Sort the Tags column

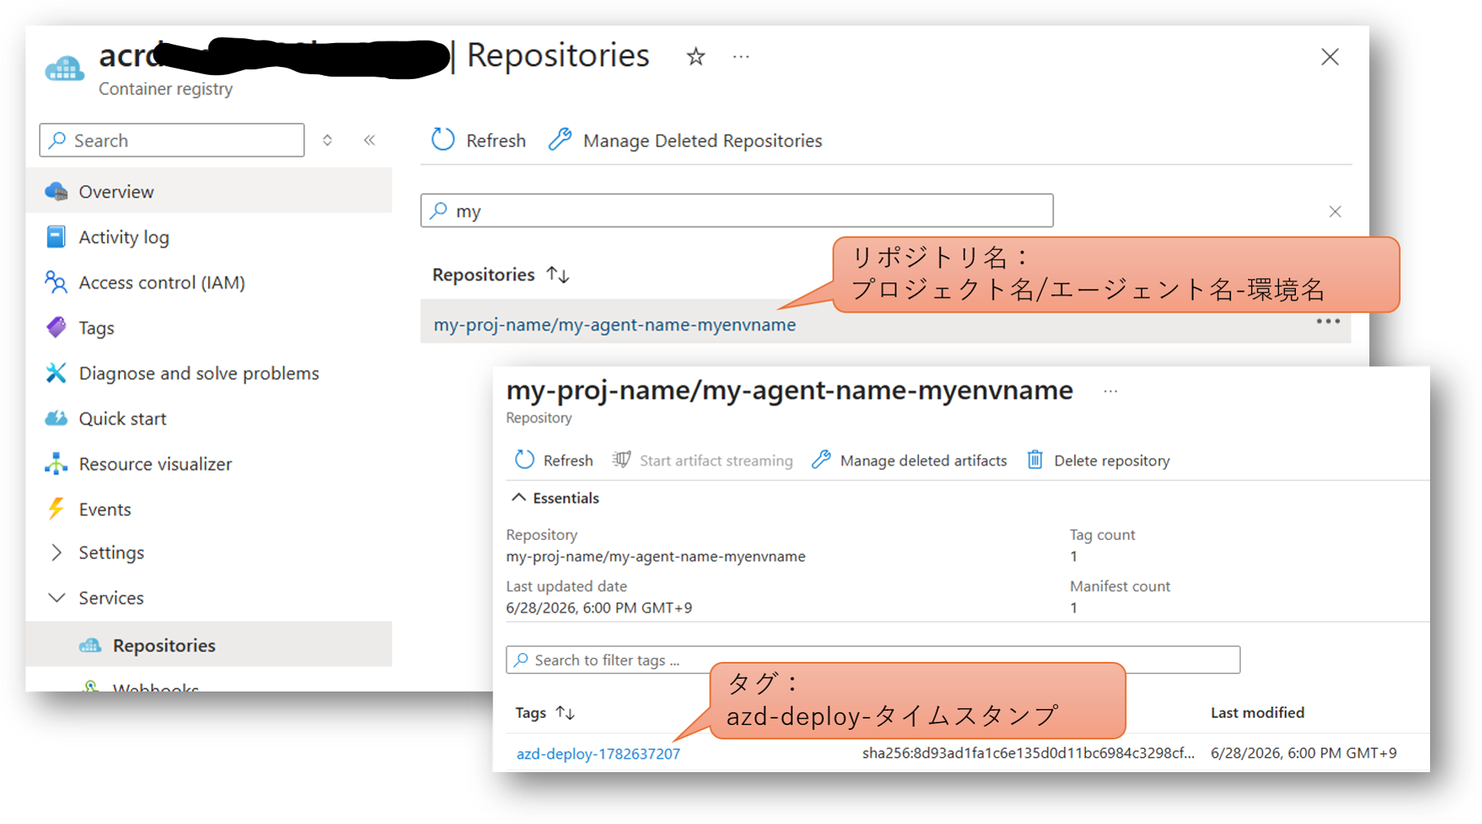pyautogui.click(x=565, y=712)
